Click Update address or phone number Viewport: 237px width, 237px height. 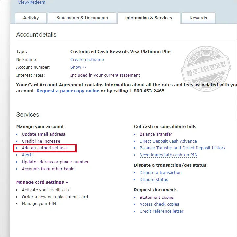pyautogui.click(x=55, y=162)
